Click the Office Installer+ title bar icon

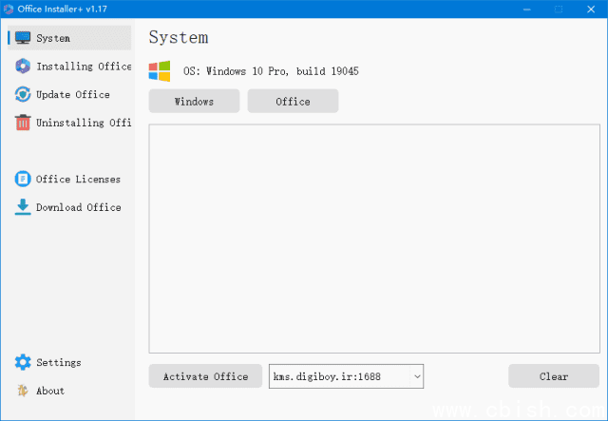tap(9, 10)
